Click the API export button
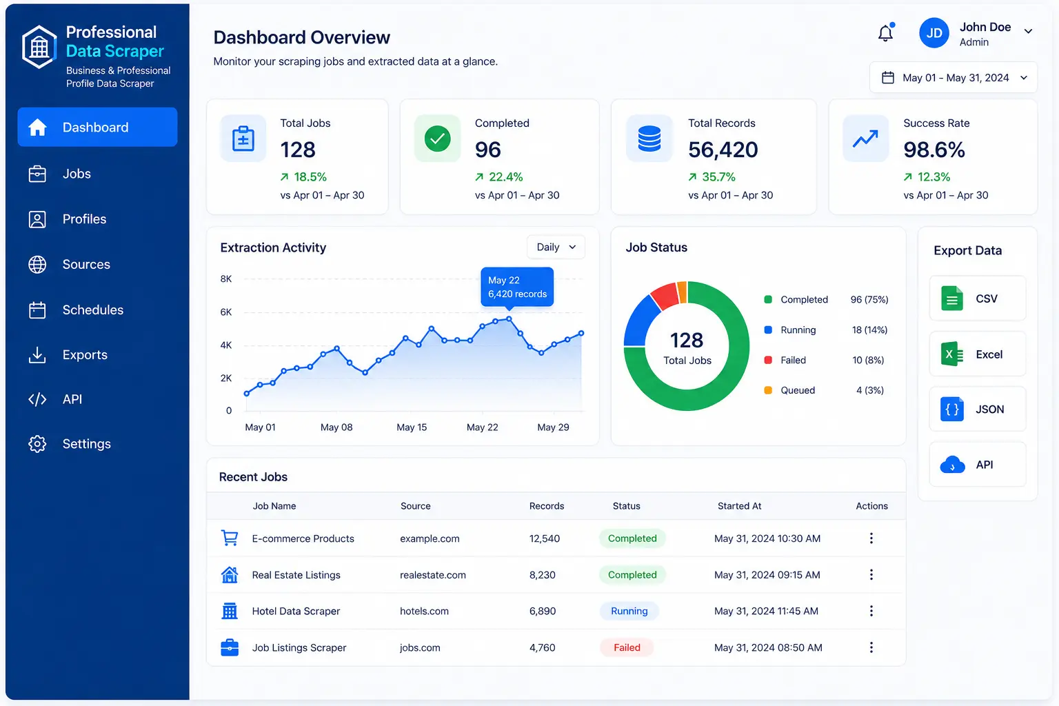Image resolution: width=1059 pixels, height=706 pixels. [978, 465]
